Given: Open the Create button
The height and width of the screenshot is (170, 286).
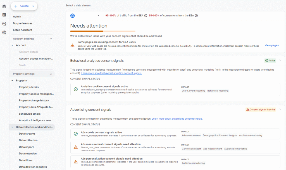Looking at the screenshot, I should pos(24,6).
